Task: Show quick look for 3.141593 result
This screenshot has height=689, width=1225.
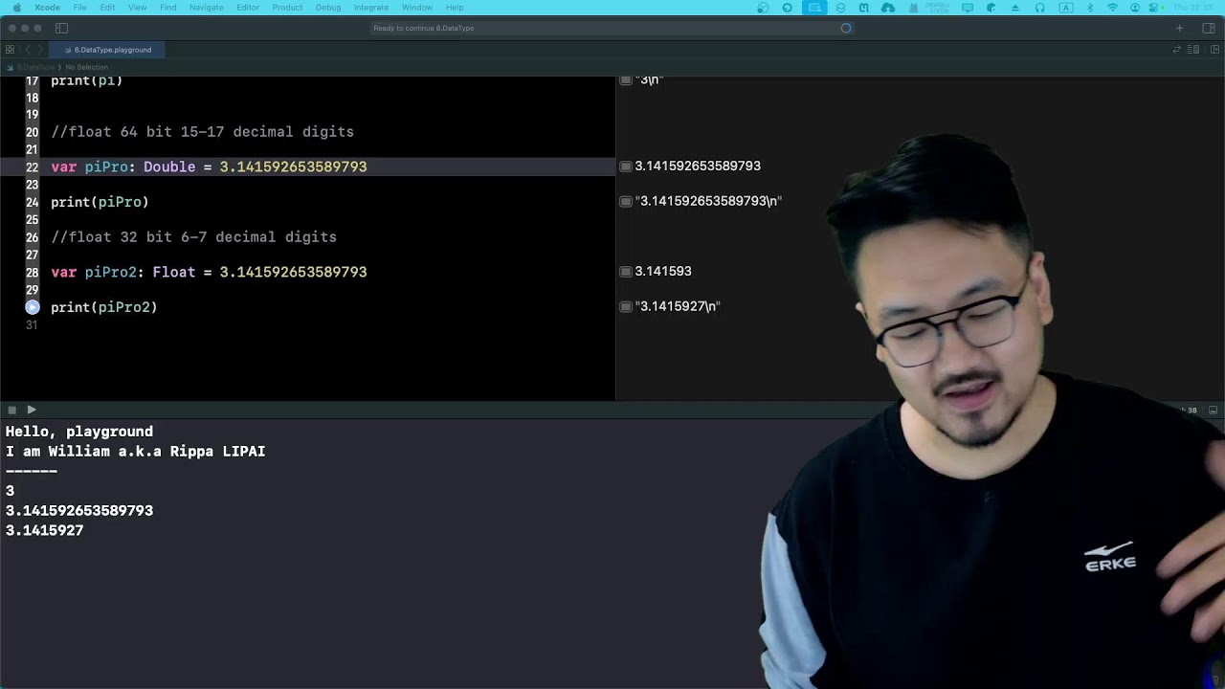Action: [626, 272]
